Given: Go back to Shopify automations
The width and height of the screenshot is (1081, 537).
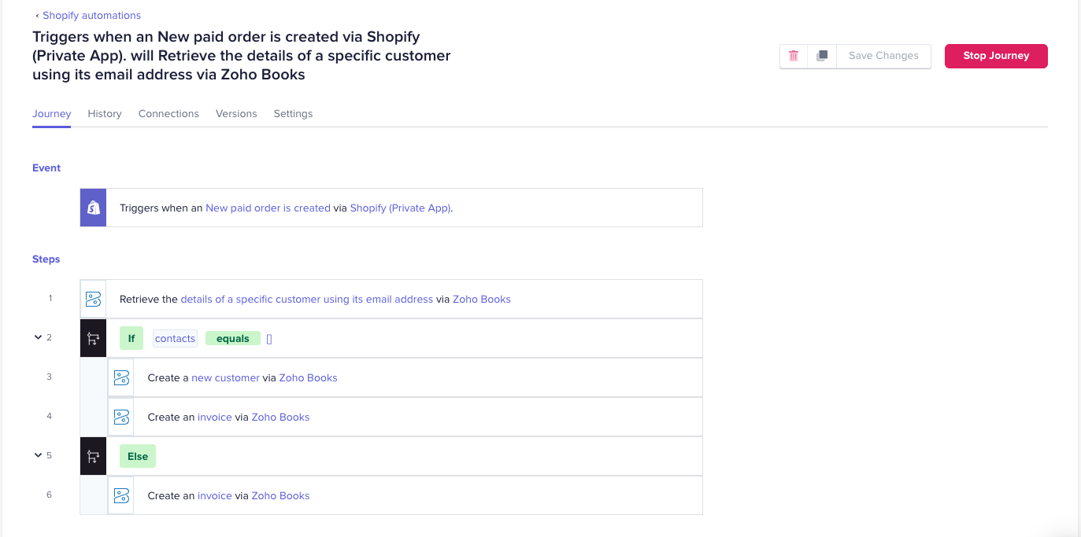Looking at the screenshot, I should click(91, 15).
